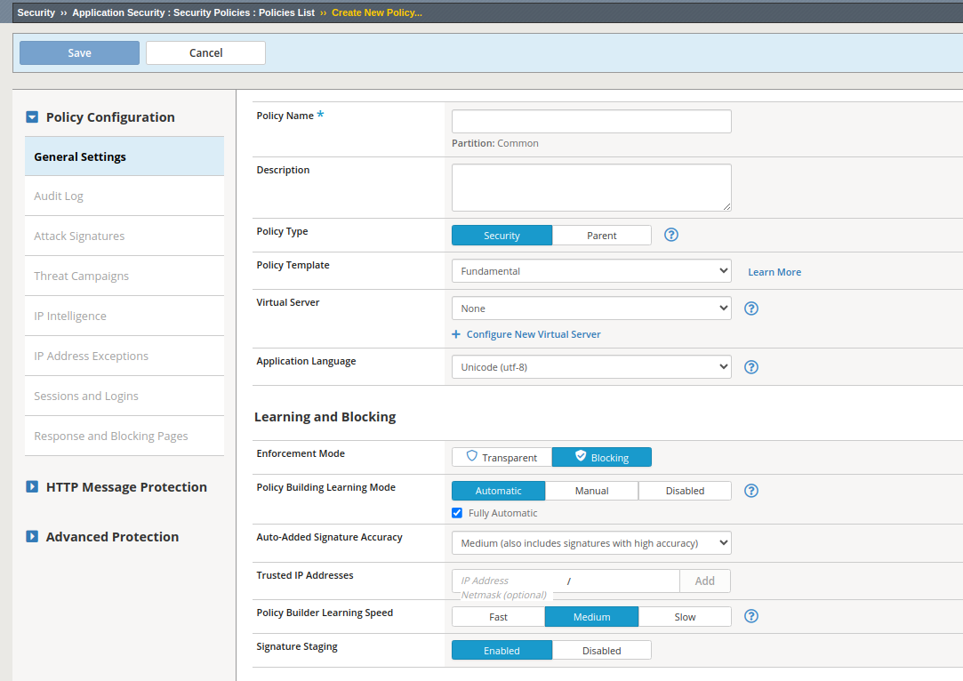Open the Policy Template dropdown
Image resolution: width=963 pixels, height=681 pixels.
[x=591, y=271]
